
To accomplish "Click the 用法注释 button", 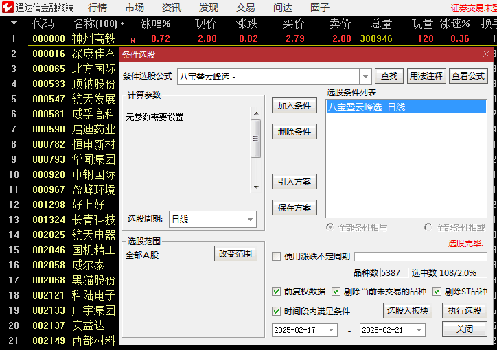I will click(426, 76).
